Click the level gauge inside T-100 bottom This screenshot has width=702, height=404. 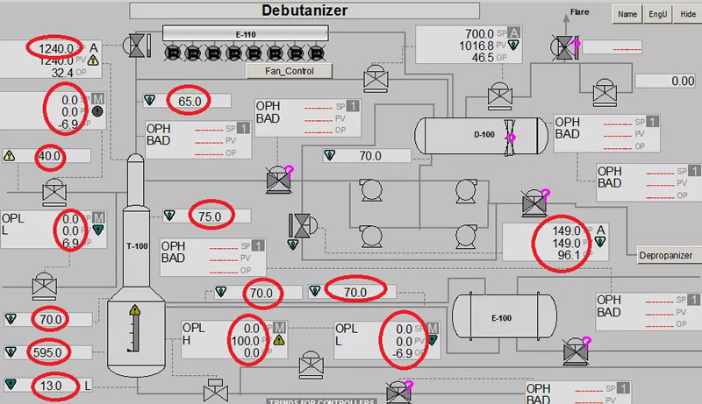[x=134, y=329]
